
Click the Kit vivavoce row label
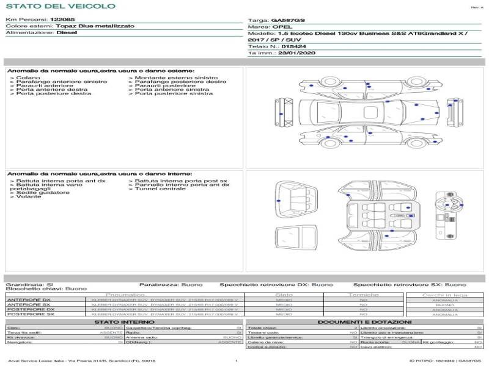click(21, 337)
